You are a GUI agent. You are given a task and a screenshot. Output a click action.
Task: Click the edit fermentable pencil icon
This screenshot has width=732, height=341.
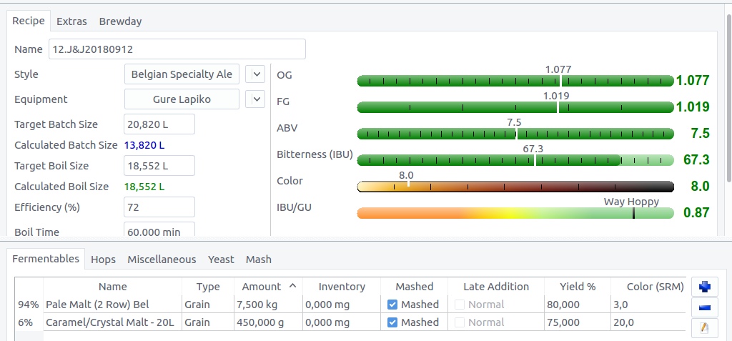[x=704, y=328]
